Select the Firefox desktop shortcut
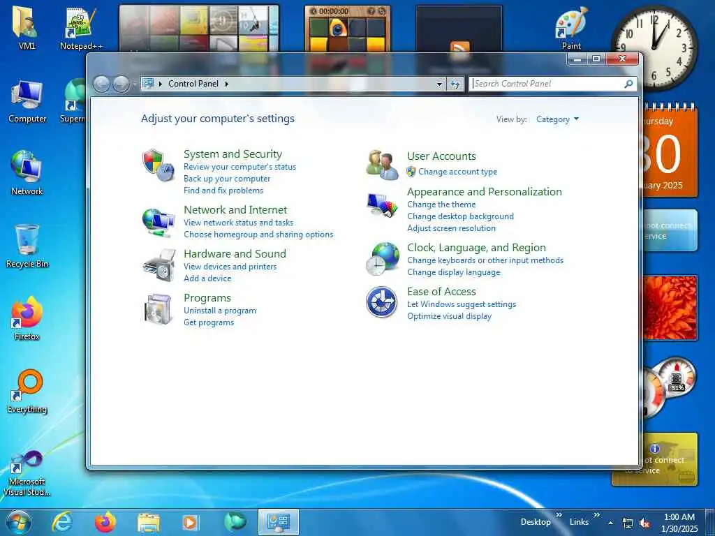715x536 pixels. coord(27,318)
